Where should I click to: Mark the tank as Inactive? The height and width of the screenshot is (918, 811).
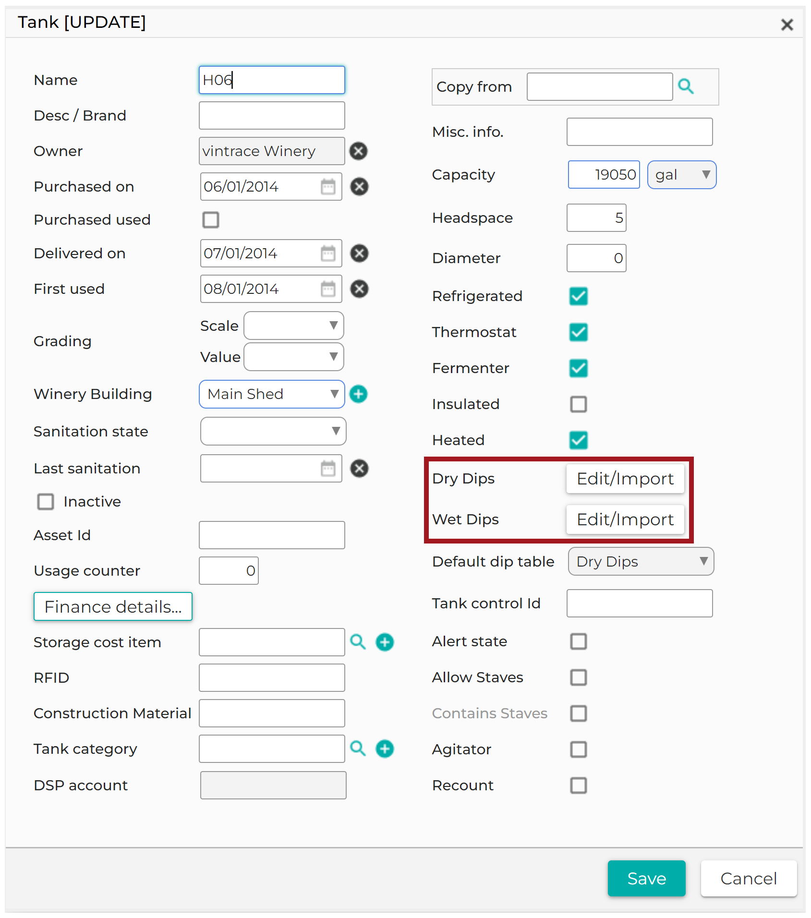(x=46, y=502)
